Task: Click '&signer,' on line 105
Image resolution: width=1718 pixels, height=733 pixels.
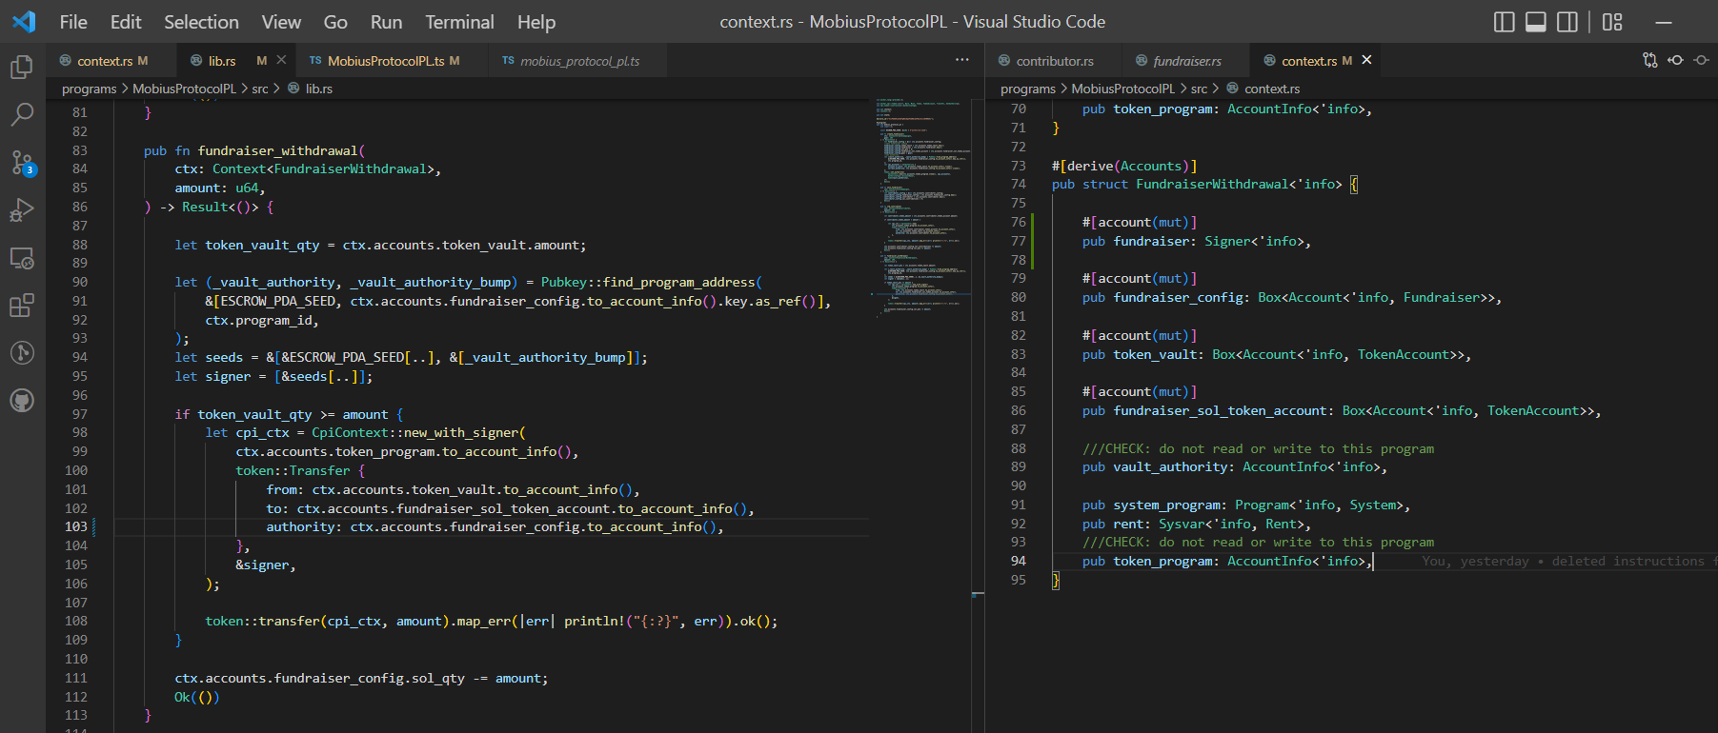Action: [266, 565]
